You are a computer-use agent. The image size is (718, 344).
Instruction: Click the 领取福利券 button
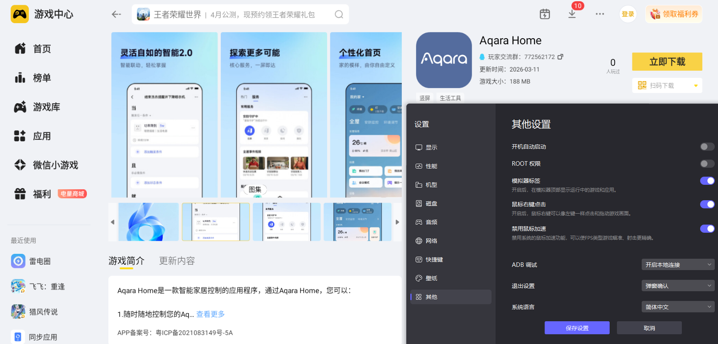coord(674,14)
